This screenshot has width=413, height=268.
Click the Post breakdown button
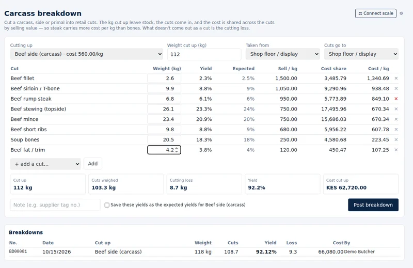(x=373, y=205)
